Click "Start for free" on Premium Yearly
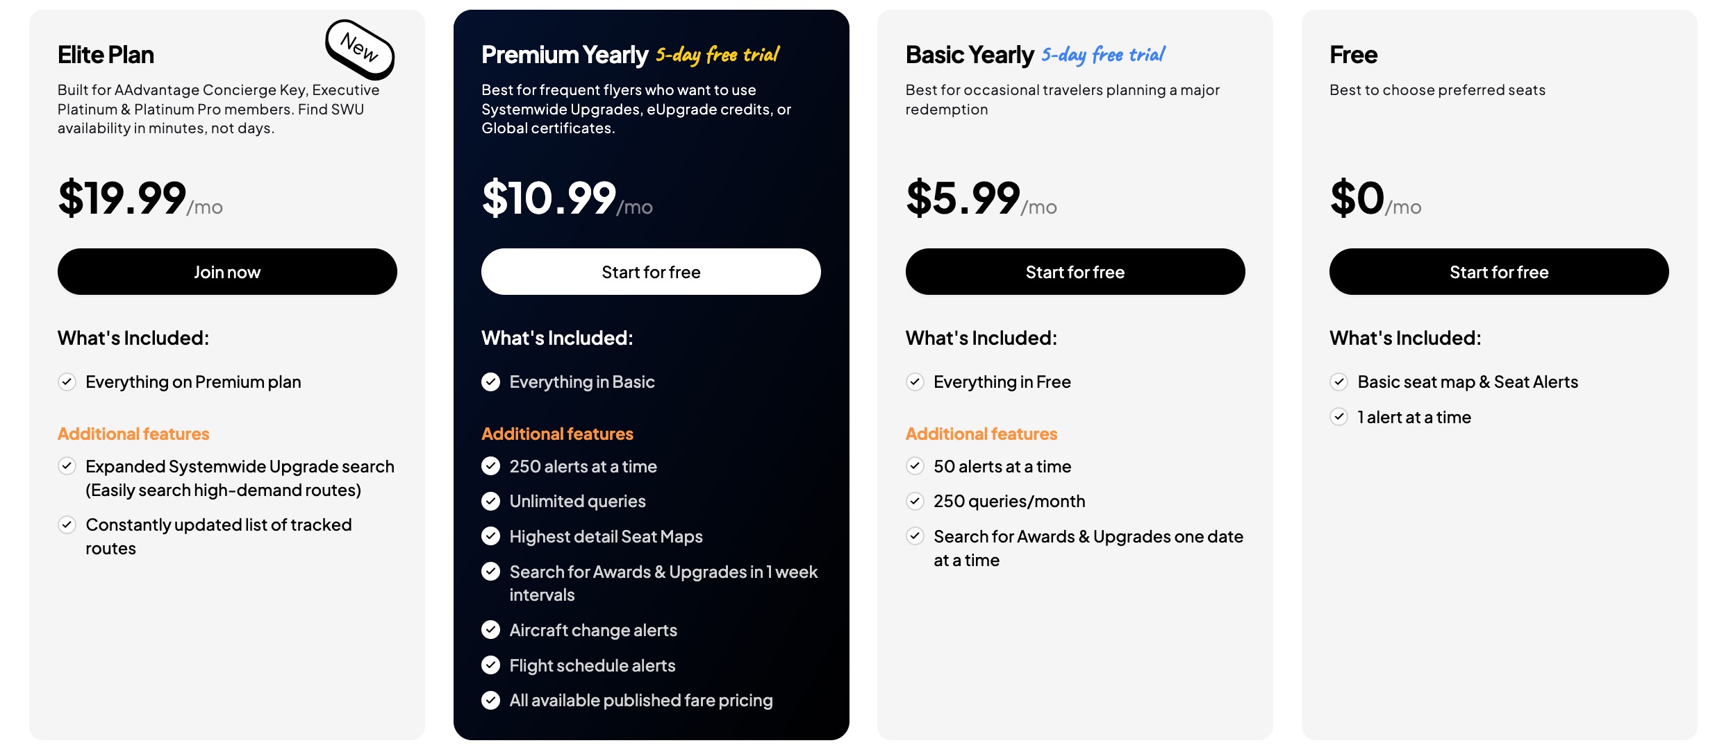 pyautogui.click(x=651, y=271)
